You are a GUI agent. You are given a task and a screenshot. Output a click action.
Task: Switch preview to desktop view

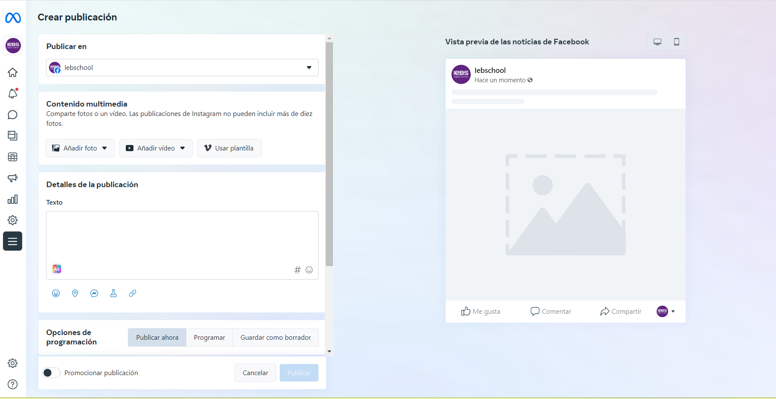[x=657, y=42]
